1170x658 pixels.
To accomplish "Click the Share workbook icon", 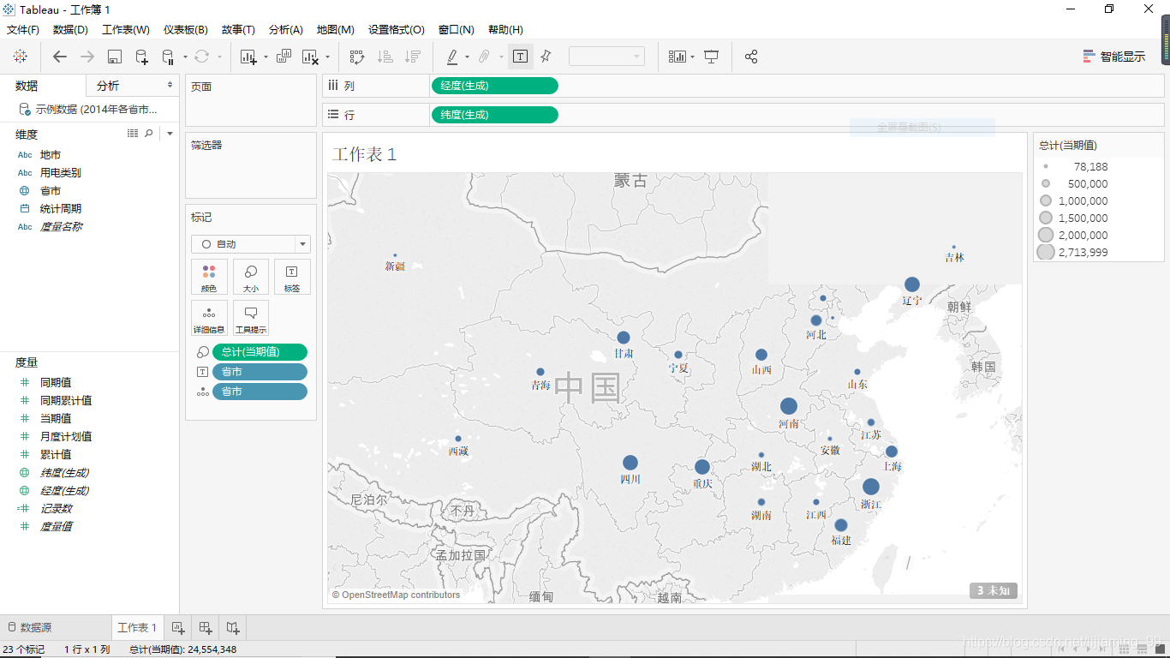I will (x=751, y=57).
